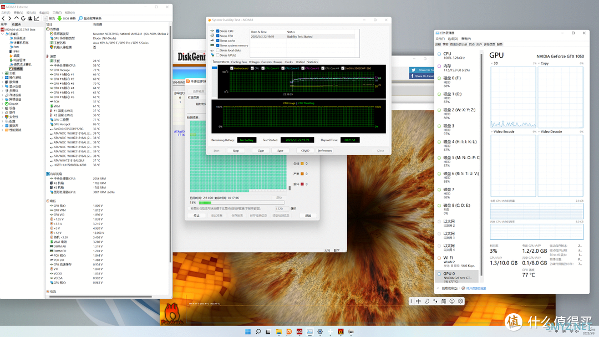Image resolution: width=599 pixels, height=337 pixels.
Task: Go back in AIDA64 toolbar
Action: click(x=3, y=18)
